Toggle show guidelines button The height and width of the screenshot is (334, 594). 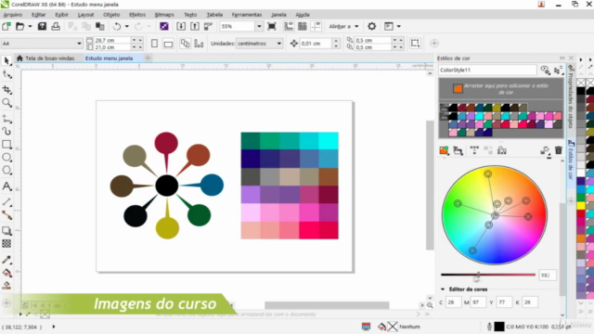coord(316,26)
